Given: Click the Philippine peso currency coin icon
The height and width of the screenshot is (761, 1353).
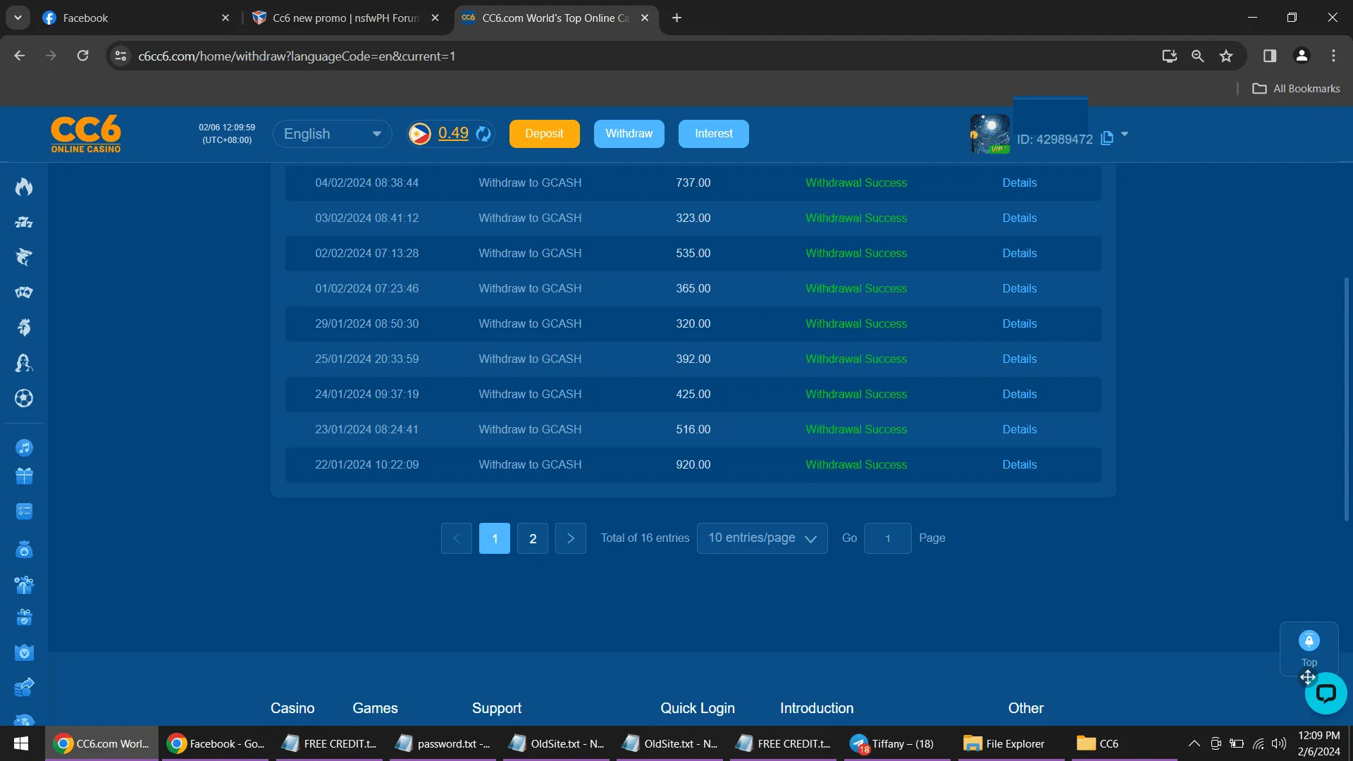Looking at the screenshot, I should [x=420, y=134].
